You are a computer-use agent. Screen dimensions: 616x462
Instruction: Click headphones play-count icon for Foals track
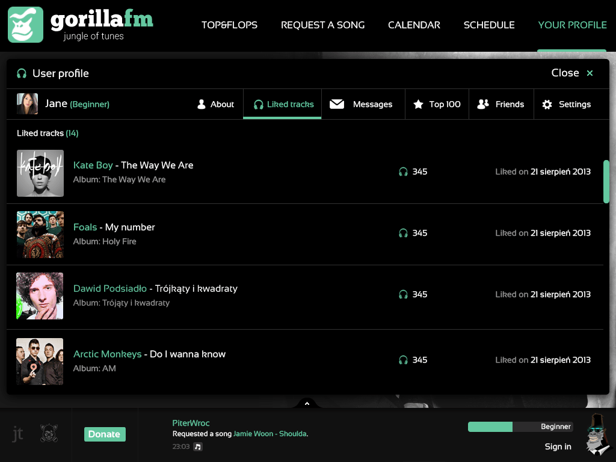click(403, 233)
